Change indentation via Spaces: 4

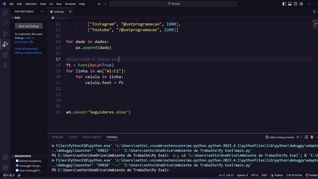click(242, 175)
